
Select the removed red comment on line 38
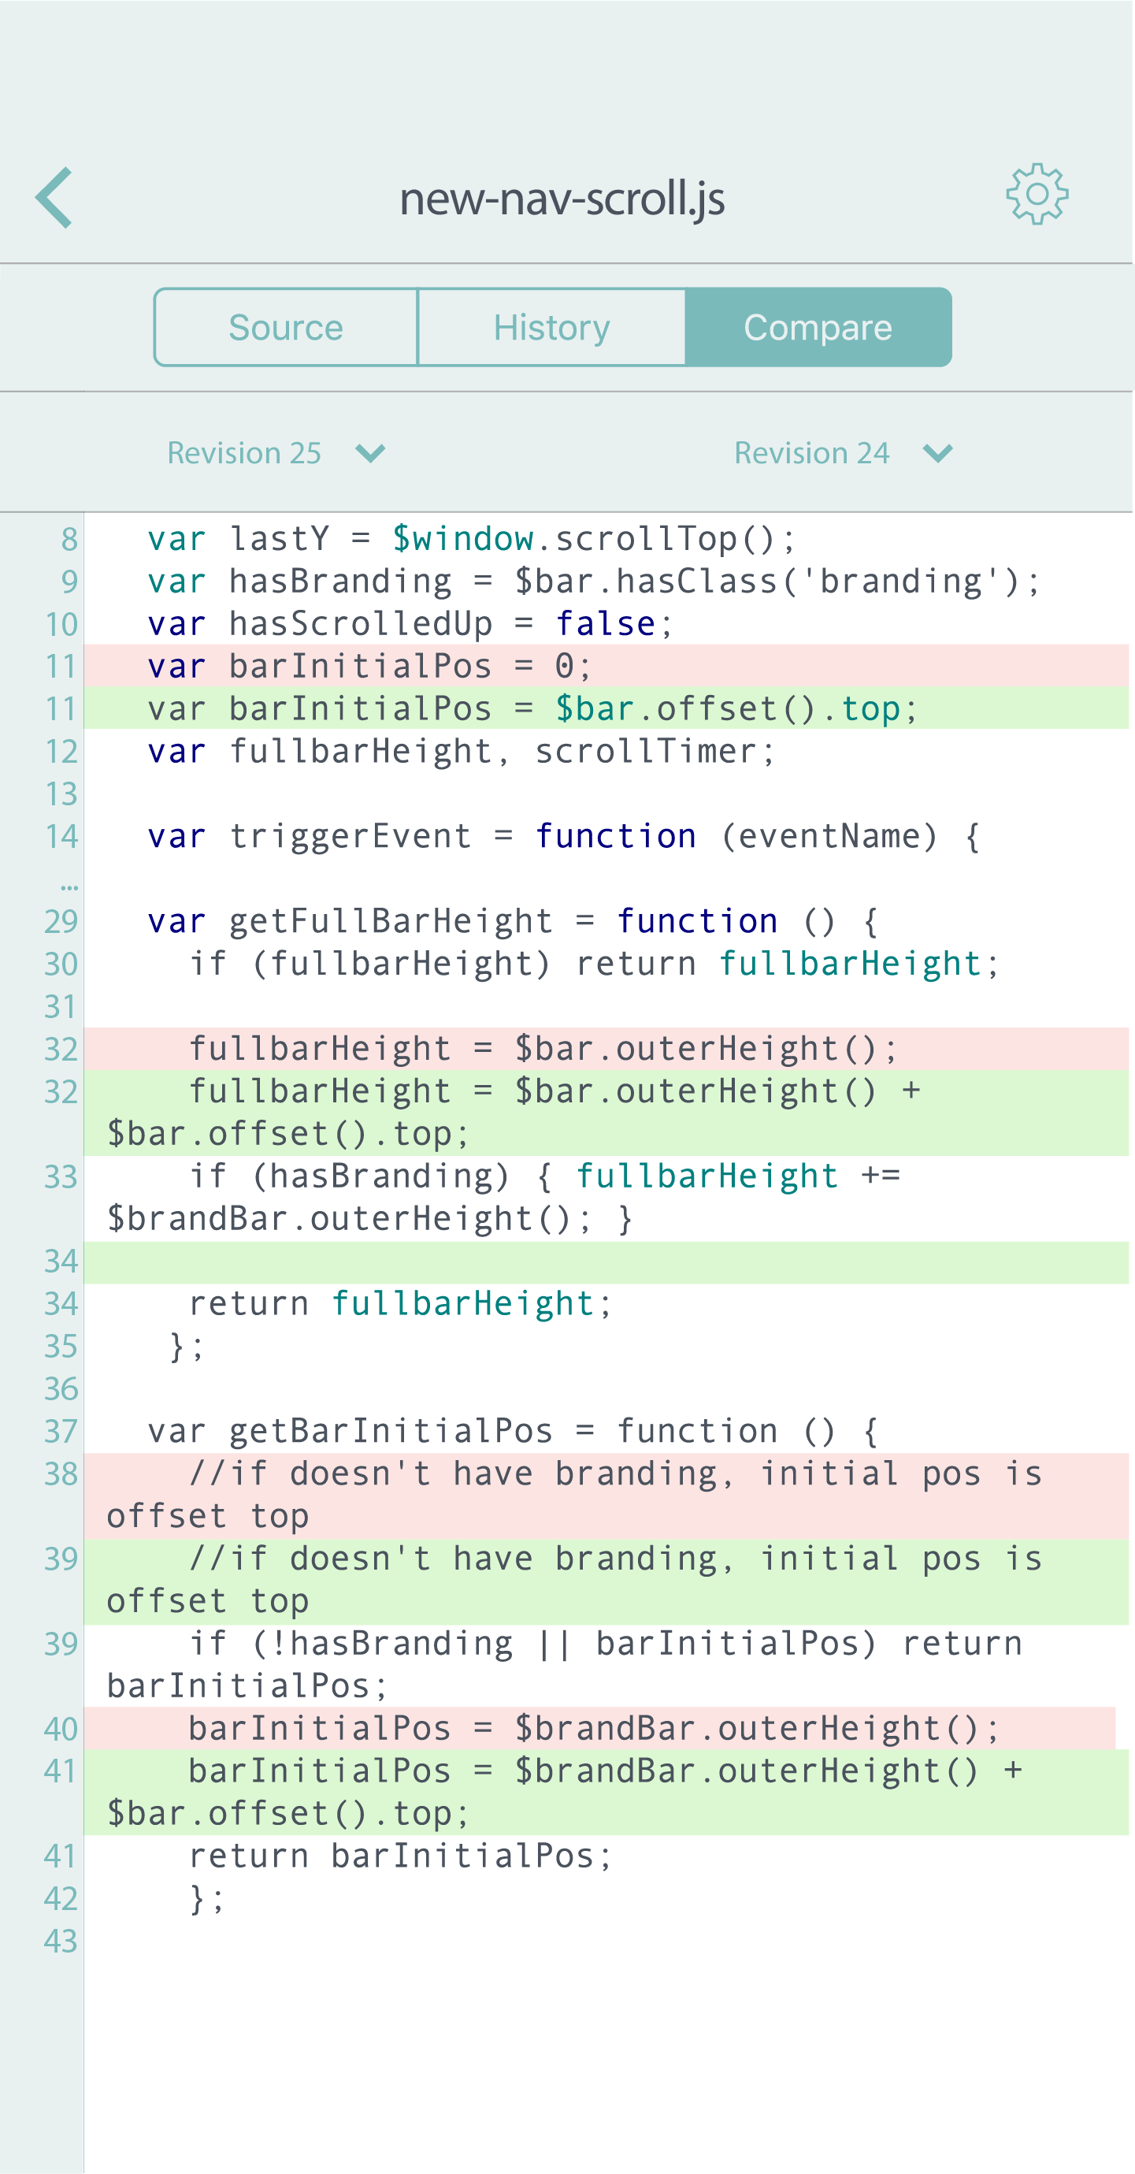click(606, 1496)
